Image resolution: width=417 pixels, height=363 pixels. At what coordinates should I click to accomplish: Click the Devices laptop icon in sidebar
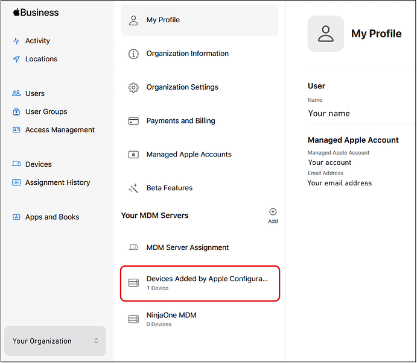click(x=16, y=164)
